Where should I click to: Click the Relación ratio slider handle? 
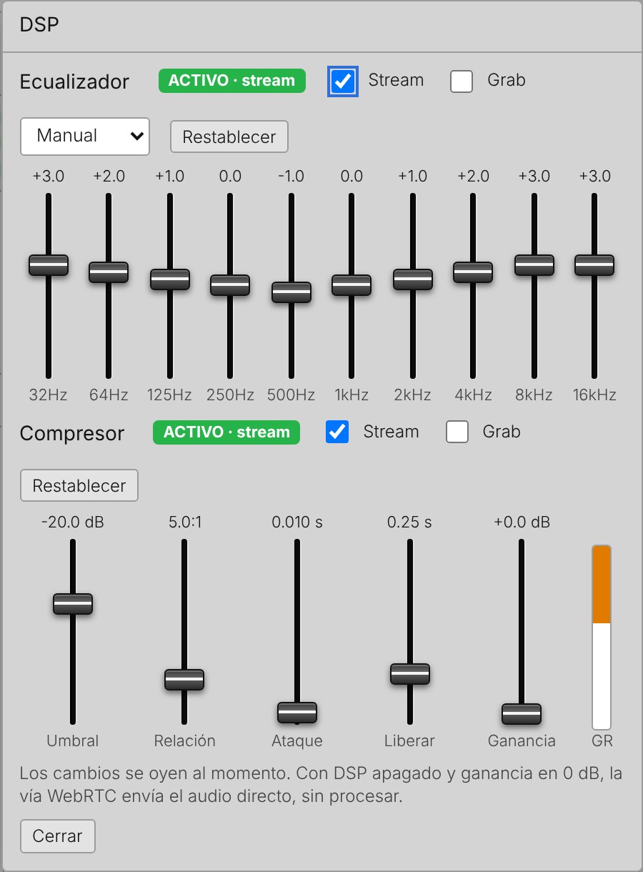(x=184, y=680)
